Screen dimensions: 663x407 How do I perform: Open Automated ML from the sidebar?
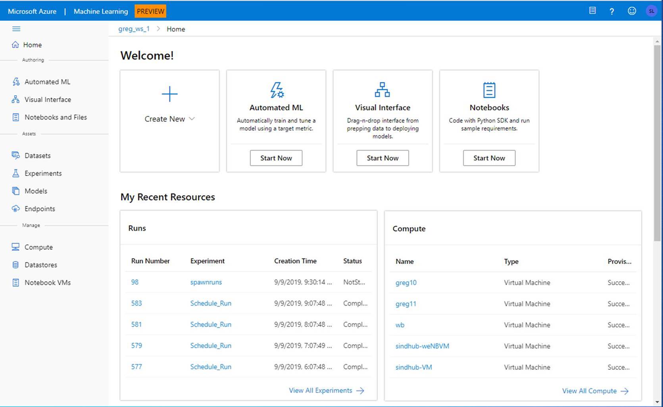(x=47, y=82)
